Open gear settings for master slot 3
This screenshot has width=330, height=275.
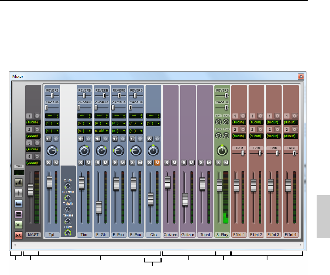pyautogui.click(x=37, y=143)
